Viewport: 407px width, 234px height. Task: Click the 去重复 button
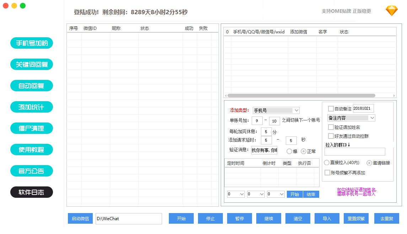(x=386, y=219)
